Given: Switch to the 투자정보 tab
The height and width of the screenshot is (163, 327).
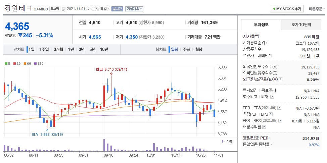Looking at the screenshot, I should click(261, 24).
